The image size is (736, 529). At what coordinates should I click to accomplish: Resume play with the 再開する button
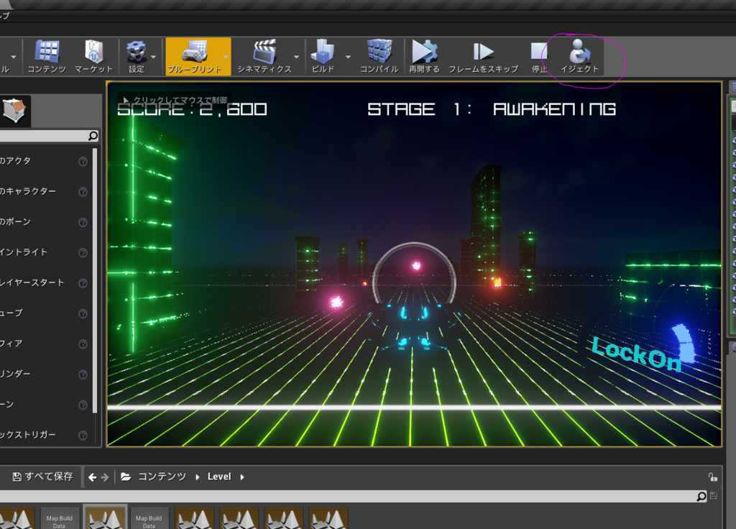[x=424, y=56]
